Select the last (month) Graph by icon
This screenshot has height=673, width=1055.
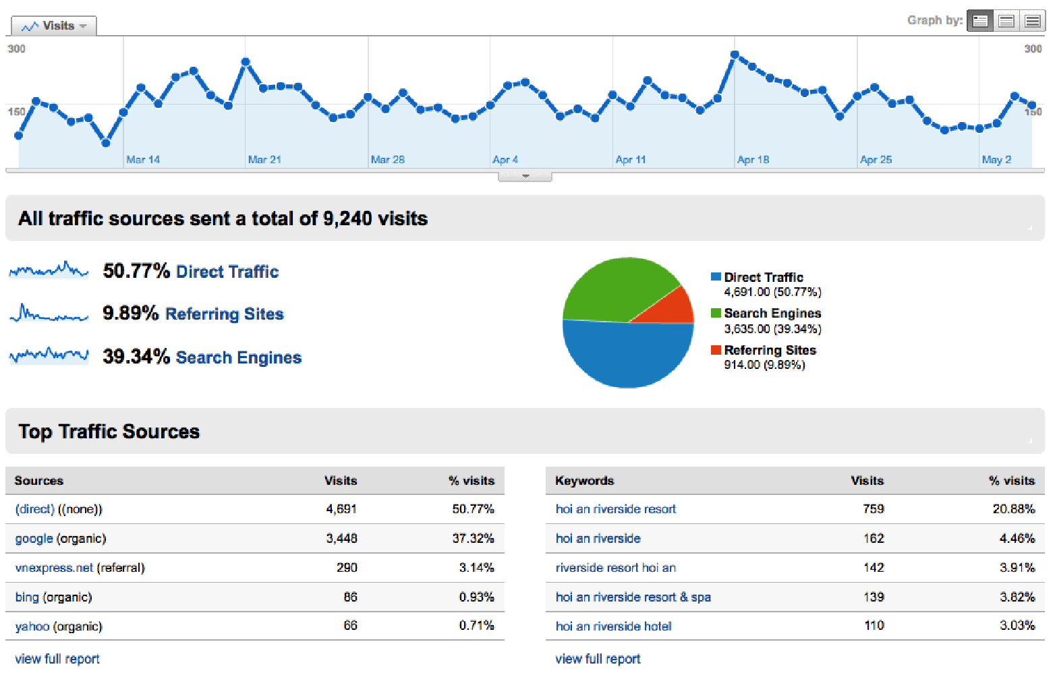(x=1032, y=21)
